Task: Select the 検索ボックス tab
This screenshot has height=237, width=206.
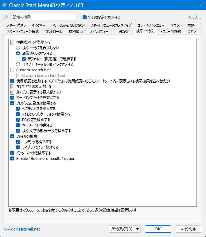Action: coord(145,31)
